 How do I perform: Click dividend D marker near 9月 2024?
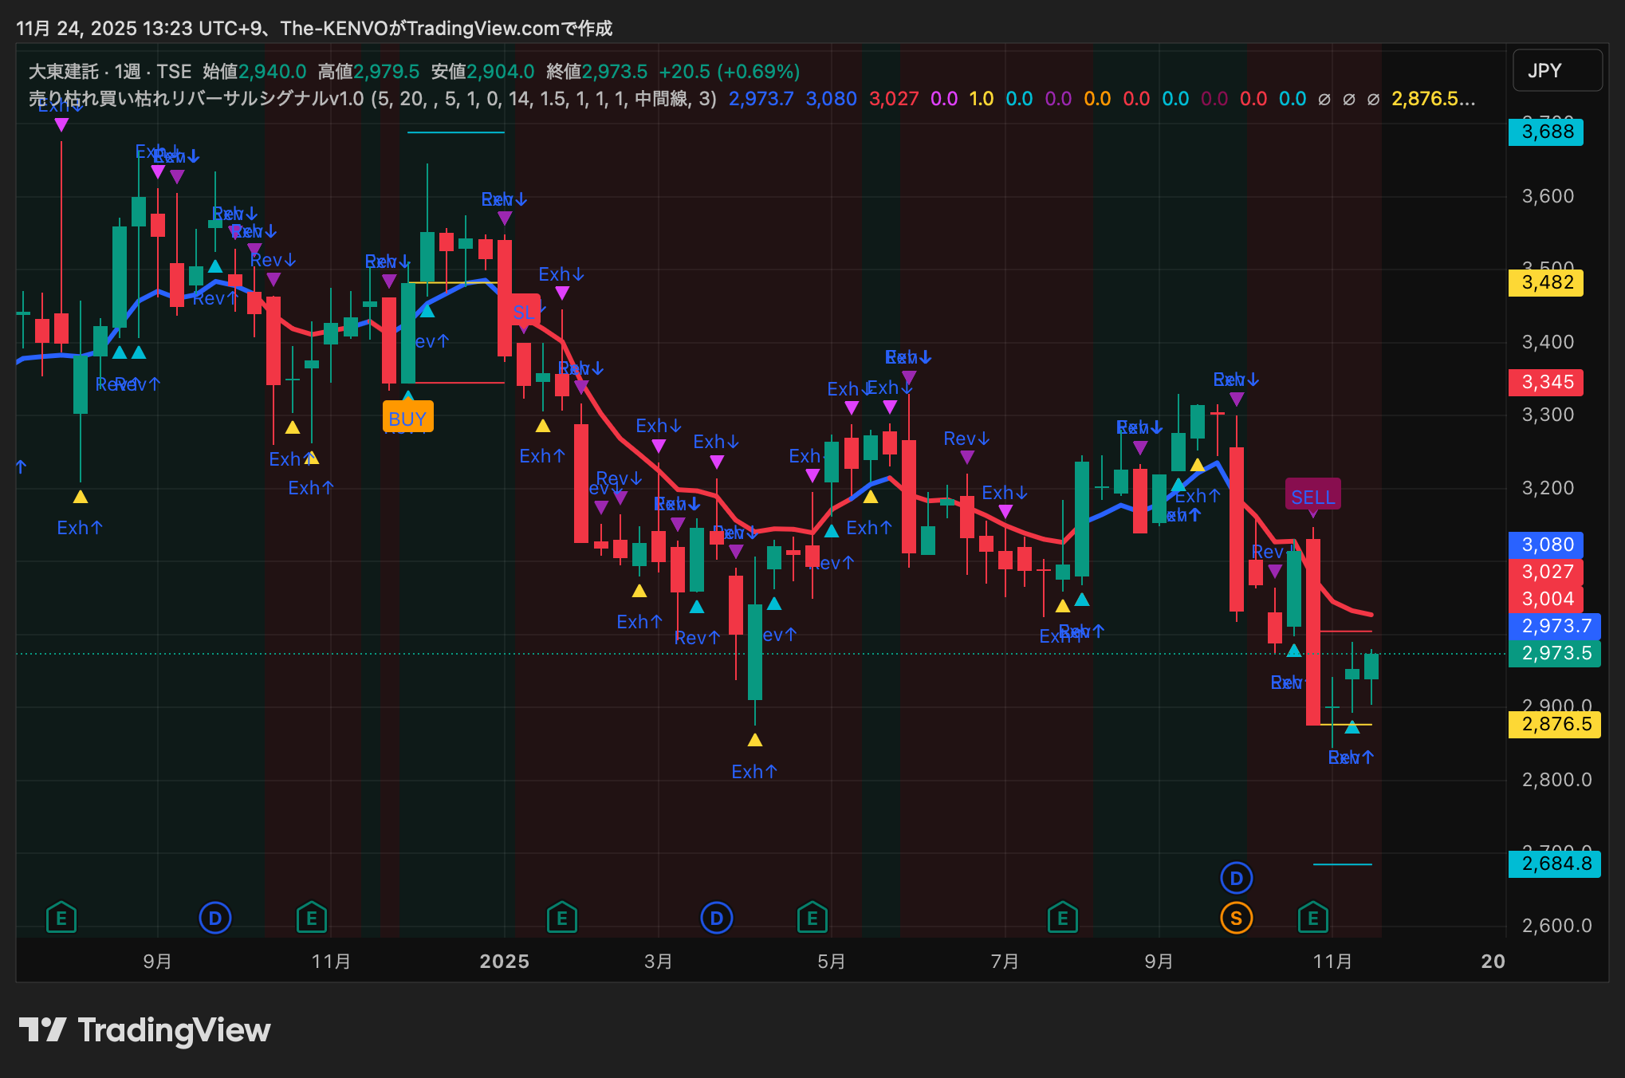[214, 918]
